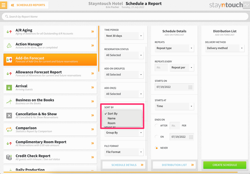
Task: Click the Arrival green down-arrow icon
Action: (9, 88)
